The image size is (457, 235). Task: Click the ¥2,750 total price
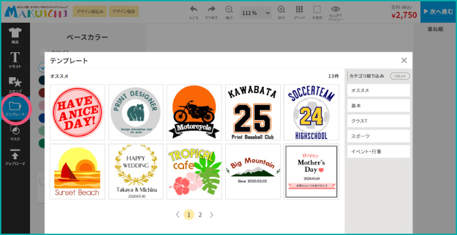pos(404,15)
